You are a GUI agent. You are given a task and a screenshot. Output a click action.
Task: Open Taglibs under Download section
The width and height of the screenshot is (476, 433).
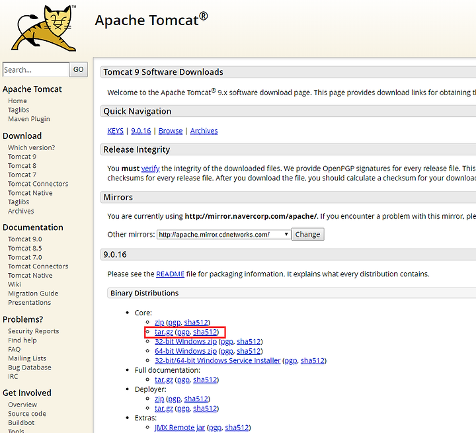19,202
